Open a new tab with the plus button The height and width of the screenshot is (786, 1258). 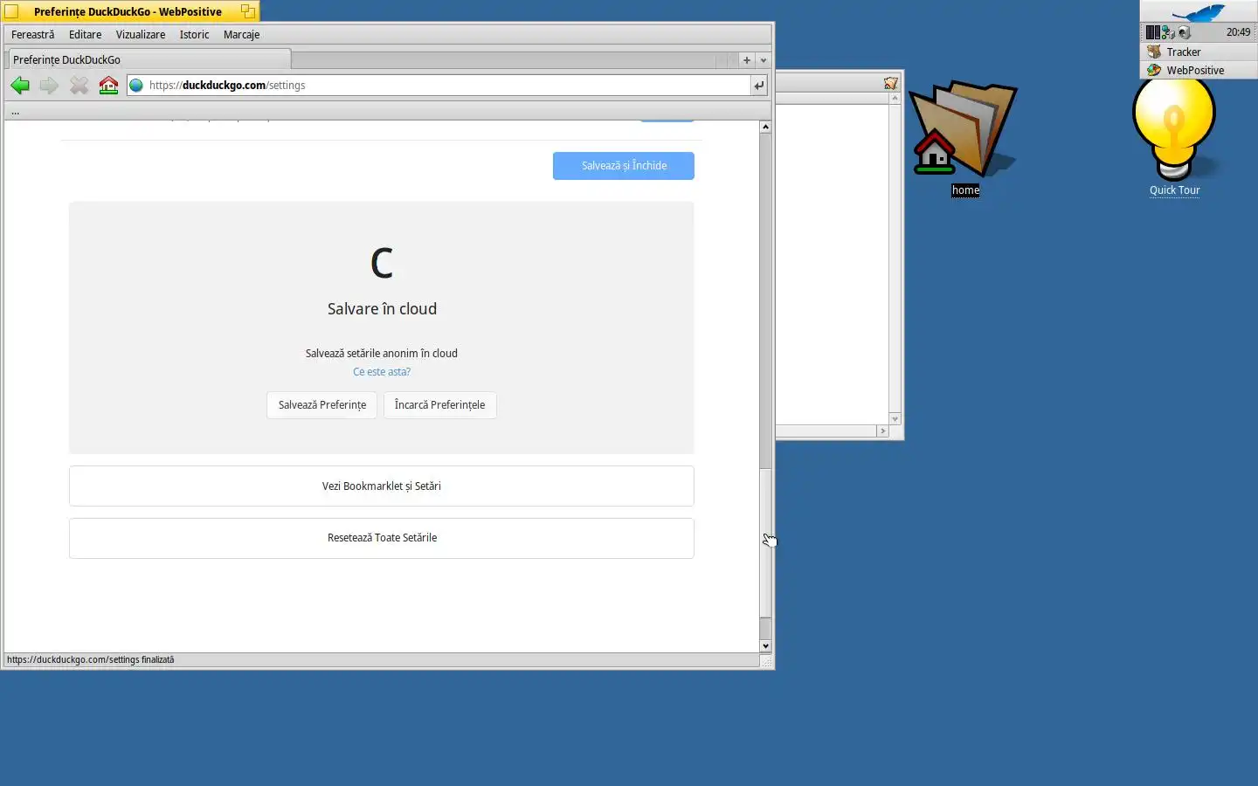747,60
